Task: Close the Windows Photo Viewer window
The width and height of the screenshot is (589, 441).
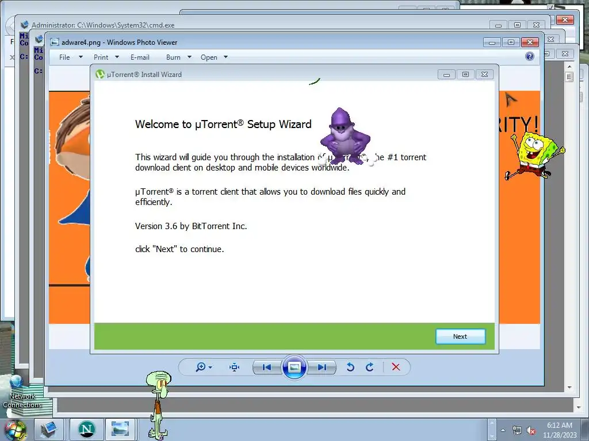Action: click(x=530, y=42)
